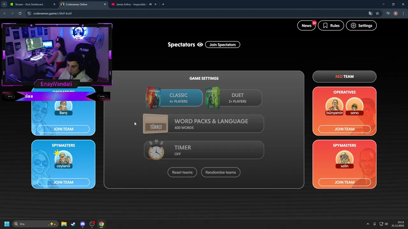Open Word Packs & Language settings
408x229 pixels.
pyautogui.click(x=203, y=124)
